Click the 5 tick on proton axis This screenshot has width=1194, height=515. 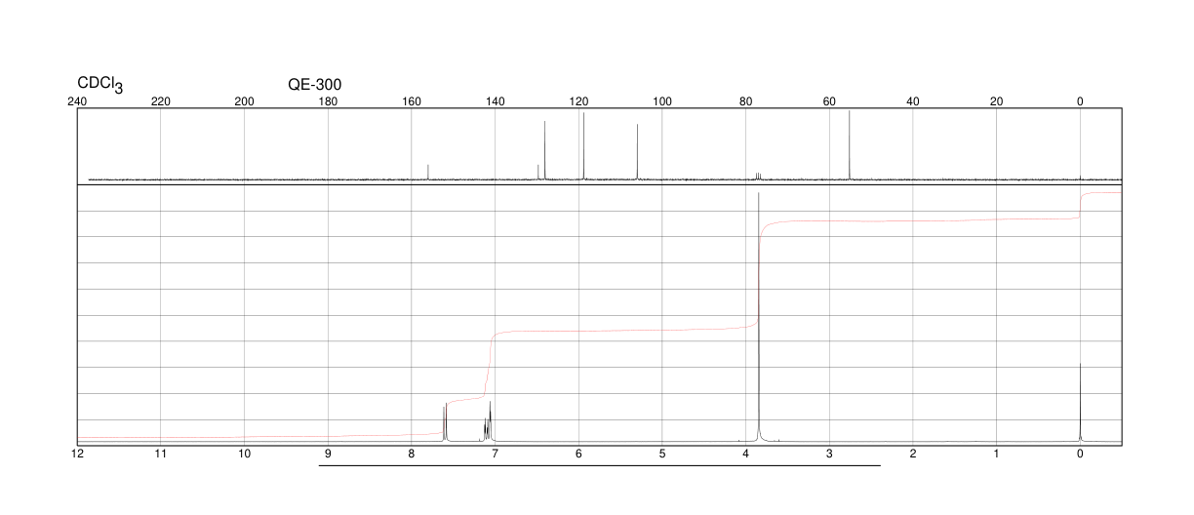(662, 455)
